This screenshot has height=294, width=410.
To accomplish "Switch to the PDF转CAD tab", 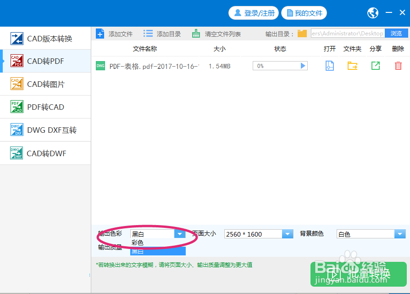I will [x=45, y=107].
